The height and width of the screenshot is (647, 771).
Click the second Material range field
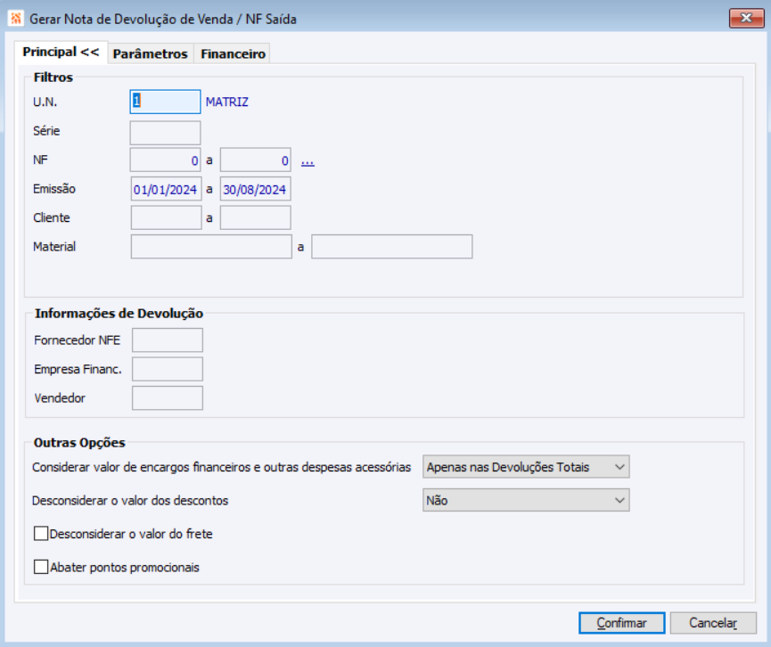click(392, 247)
